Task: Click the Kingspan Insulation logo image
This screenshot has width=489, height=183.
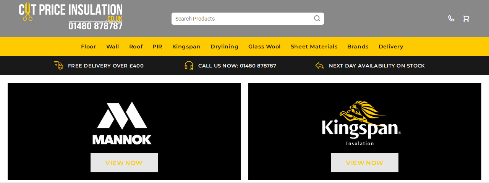Action: click(x=361, y=123)
